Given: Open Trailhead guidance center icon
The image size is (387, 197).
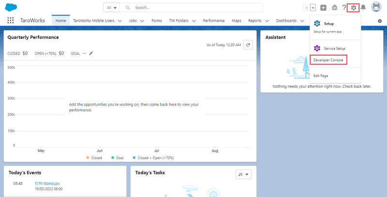Looking at the screenshot, I should pyautogui.click(x=334, y=8).
